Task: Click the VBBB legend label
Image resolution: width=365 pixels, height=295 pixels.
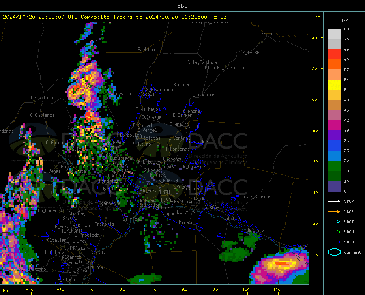Action: (349, 242)
